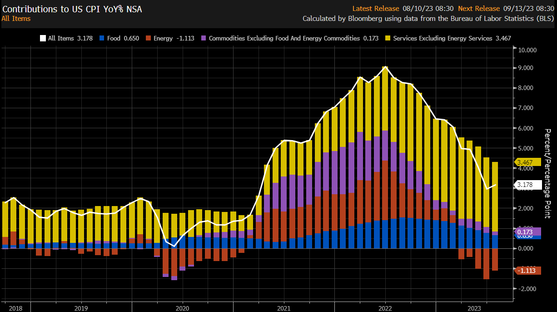Select the yellow 3.467 axis value flag

coord(527,162)
